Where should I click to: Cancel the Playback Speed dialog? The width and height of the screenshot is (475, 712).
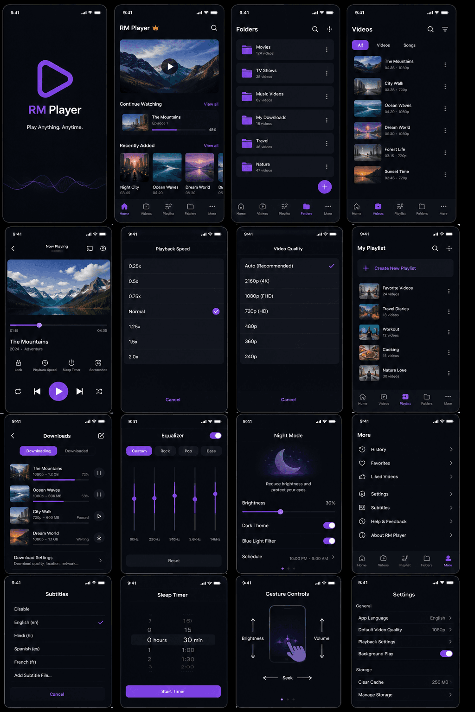coord(173,400)
